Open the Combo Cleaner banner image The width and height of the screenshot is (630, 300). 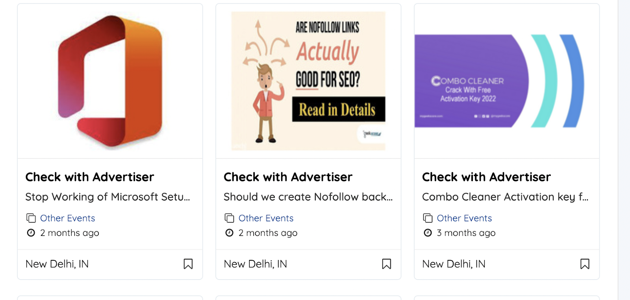[499, 81]
